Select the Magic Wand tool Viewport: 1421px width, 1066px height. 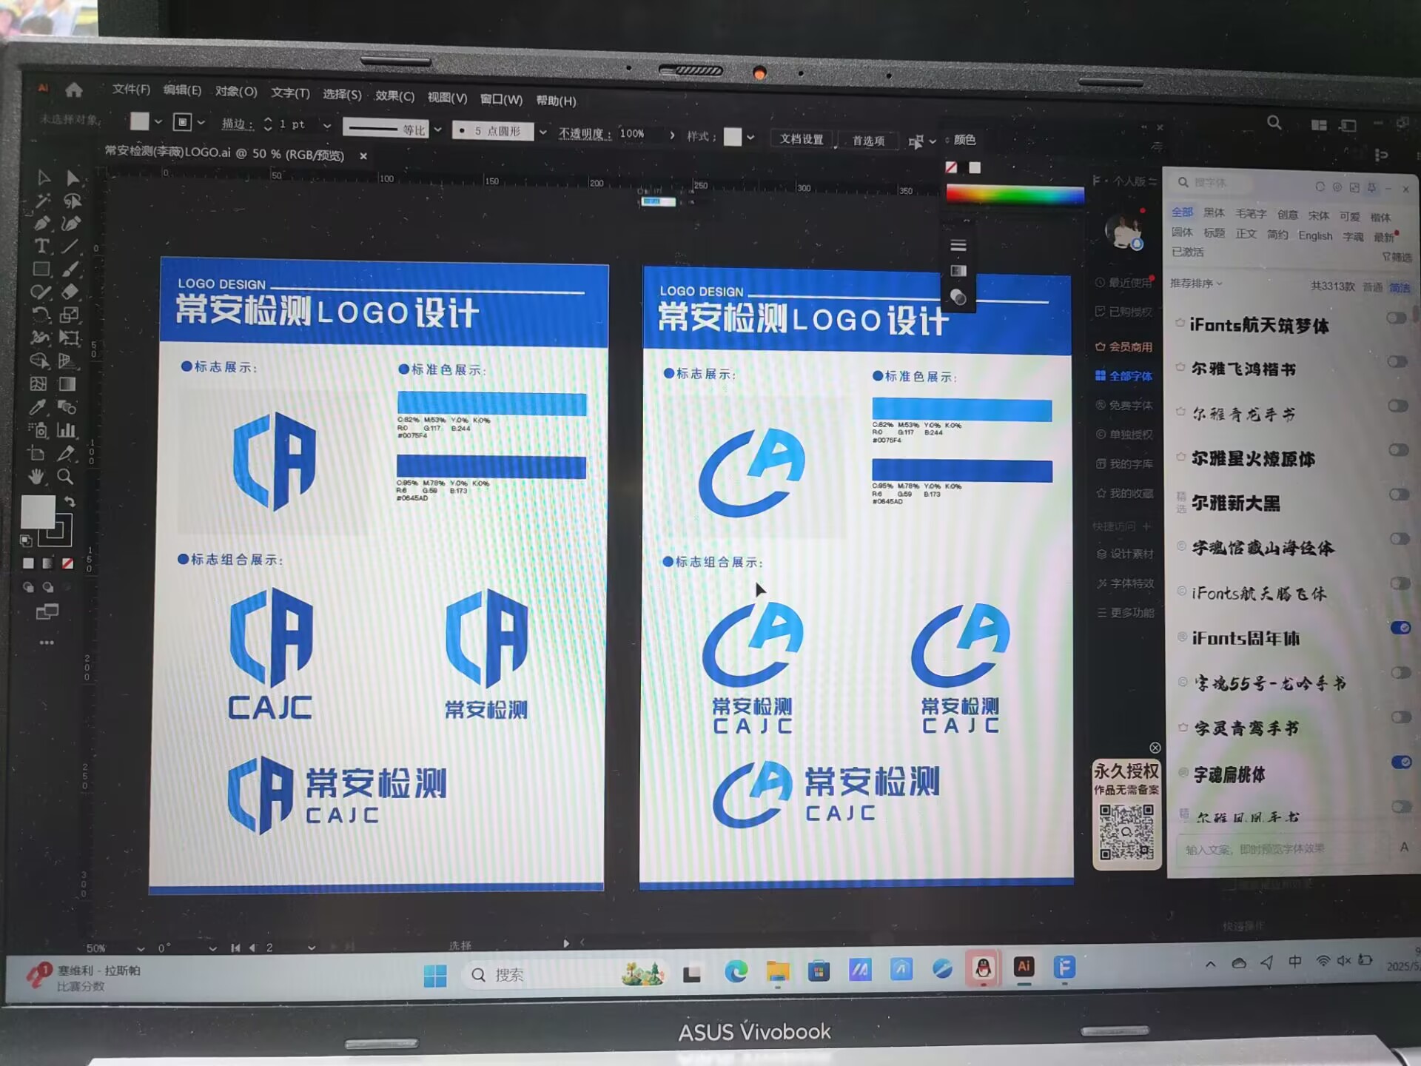click(42, 201)
